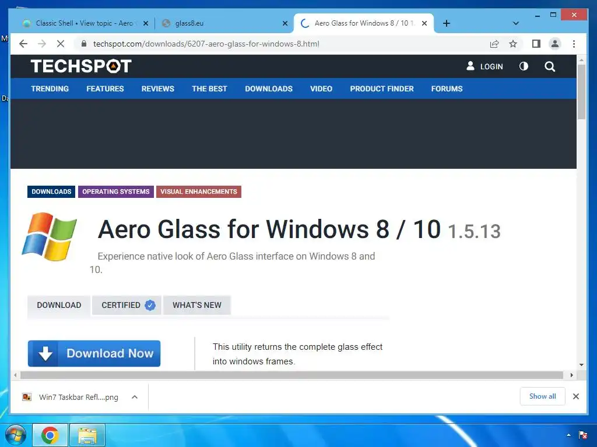Share this page via the address bar share icon
The height and width of the screenshot is (447, 597).
(x=494, y=44)
